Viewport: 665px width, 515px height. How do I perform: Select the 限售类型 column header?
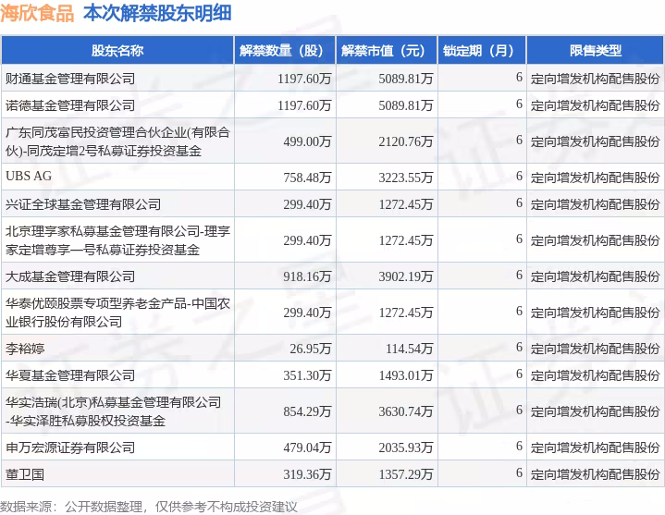pos(595,50)
